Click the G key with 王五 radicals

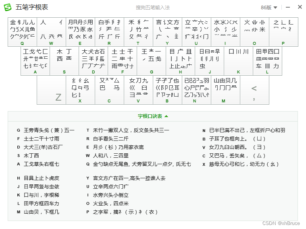coord(152,61)
